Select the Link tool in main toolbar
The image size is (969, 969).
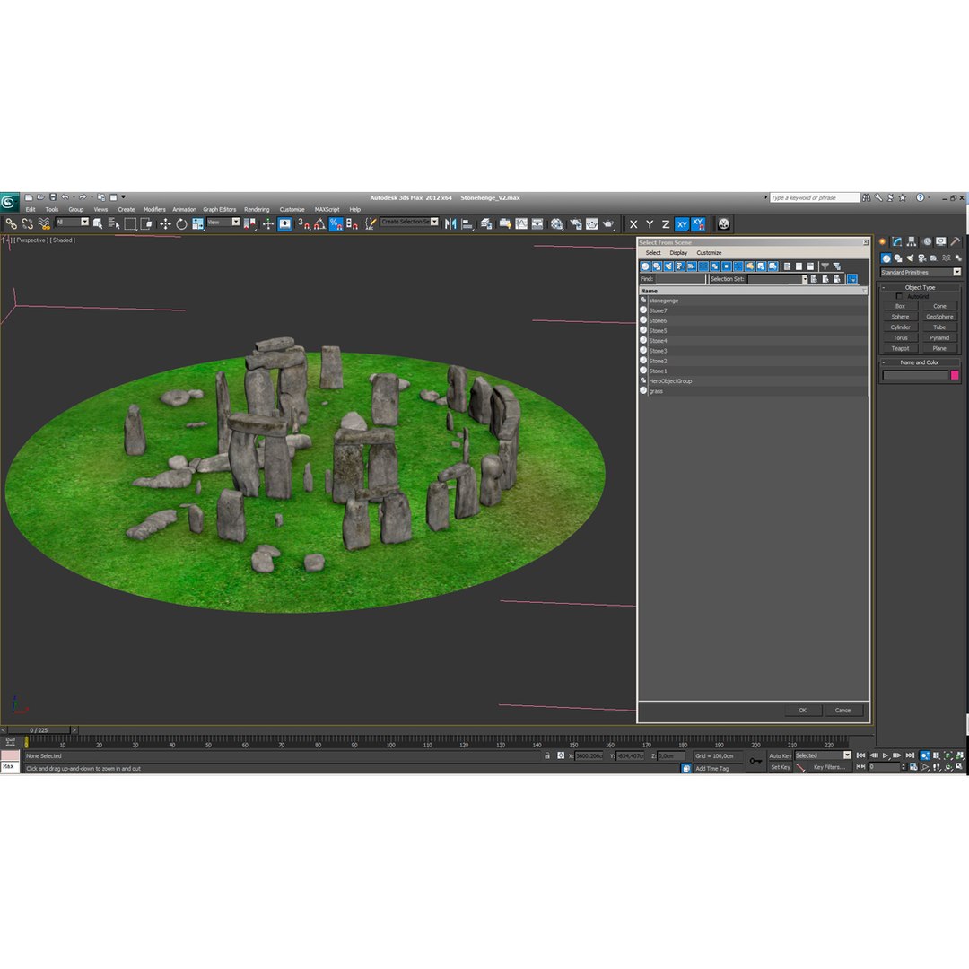pos(11,223)
